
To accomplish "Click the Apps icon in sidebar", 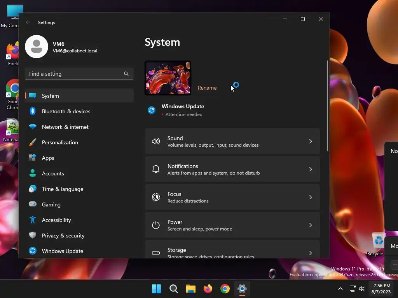I will pos(33,158).
